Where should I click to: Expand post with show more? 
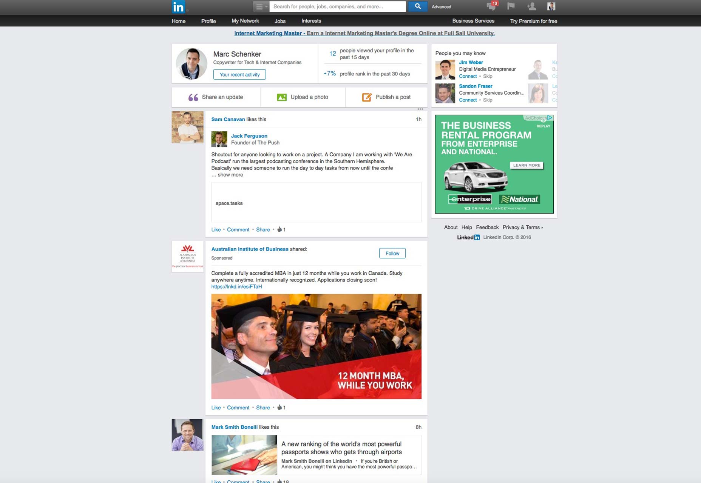pos(230,175)
